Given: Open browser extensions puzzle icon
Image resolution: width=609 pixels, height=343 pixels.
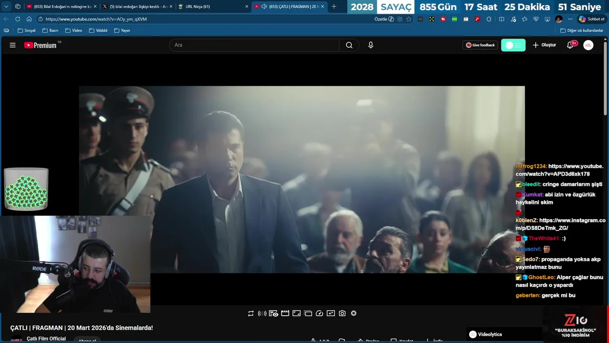Looking at the screenshot, I should coord(489,19).
